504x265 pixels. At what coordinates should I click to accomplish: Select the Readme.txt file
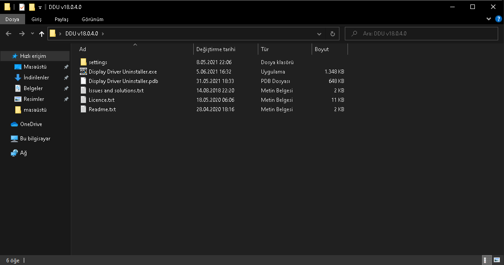tap(102, 109)
